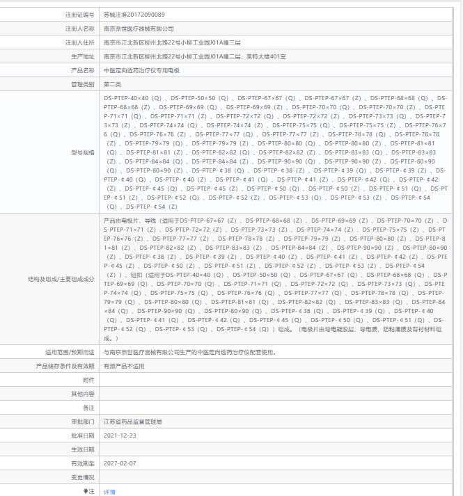The height and width of the screenshot is (496, 463).
Task: Select the intended use text 配套使用
Action: pos(189,352)
